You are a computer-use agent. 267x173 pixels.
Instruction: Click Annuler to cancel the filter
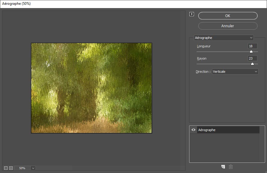point(228,26)
